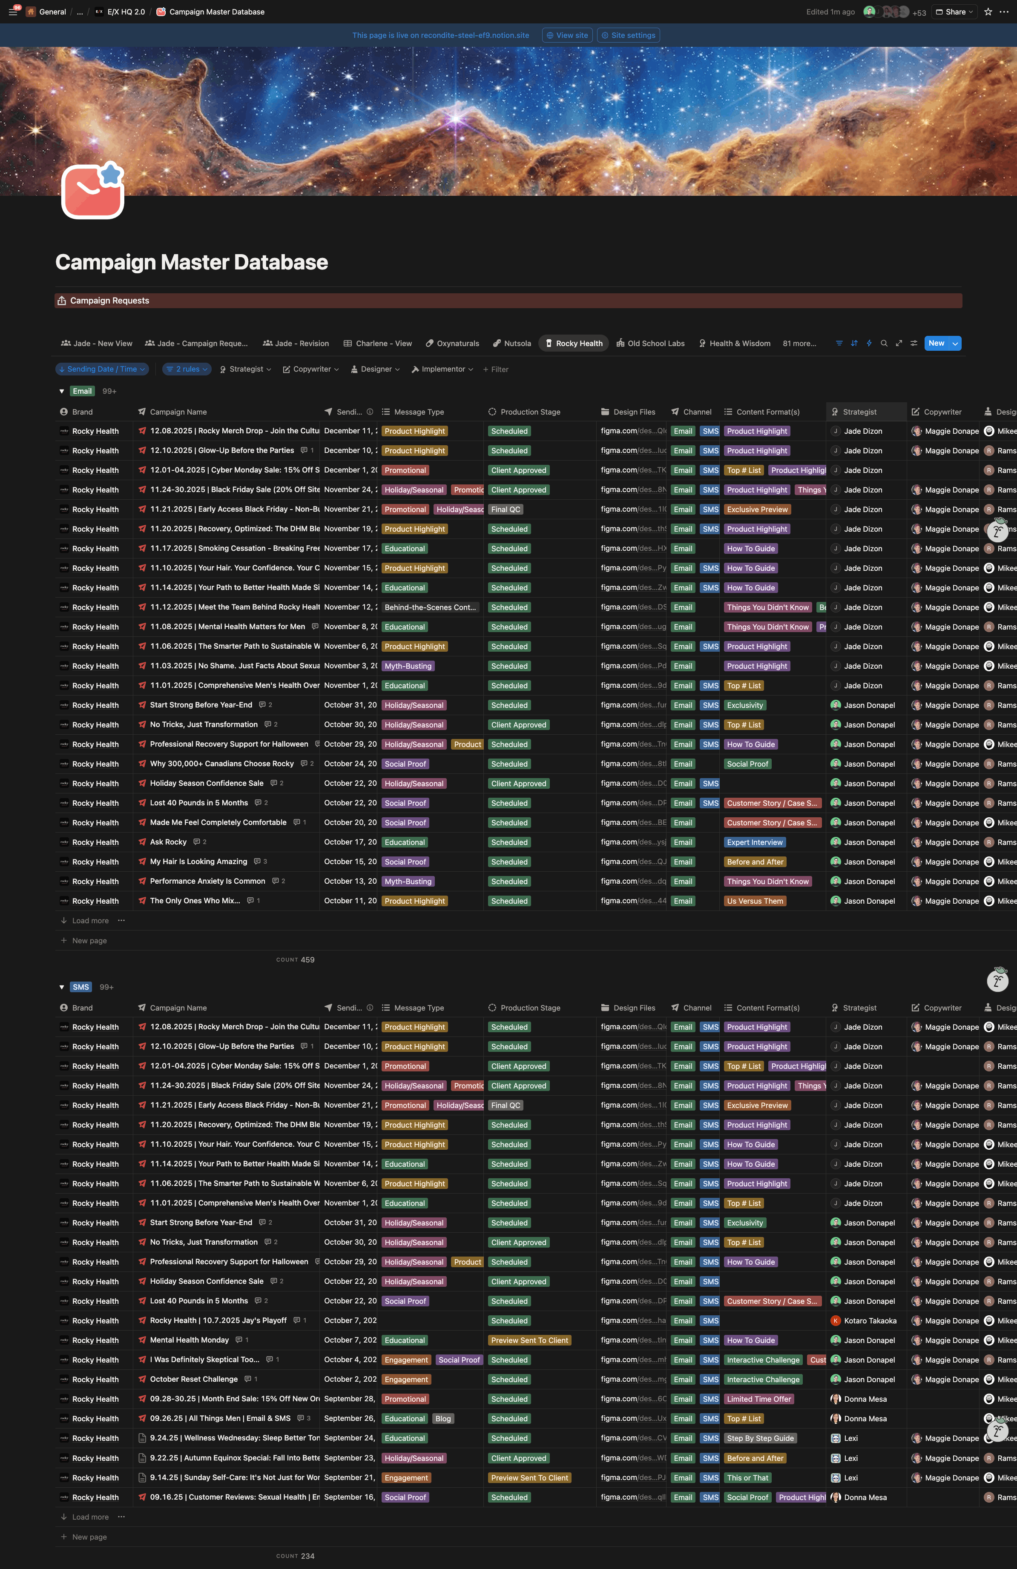Image resolution: width=1017 pixels, height=1569 pixels.
Task: Open comments on 09.26.25 All Things Men row
Action: pos(304,1419)
